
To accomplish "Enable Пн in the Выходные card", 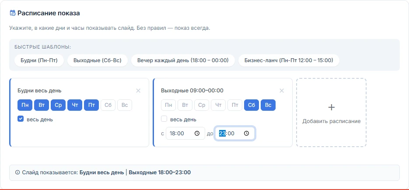I will coord(168,105).
